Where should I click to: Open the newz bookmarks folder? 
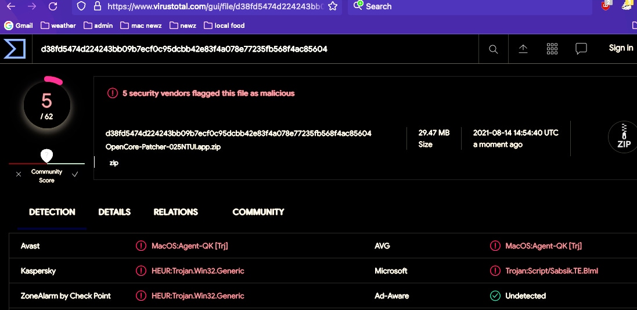(183, 25)
